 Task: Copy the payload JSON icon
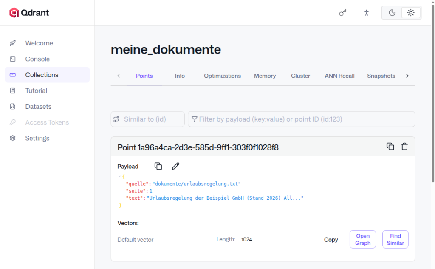[158, 166]
